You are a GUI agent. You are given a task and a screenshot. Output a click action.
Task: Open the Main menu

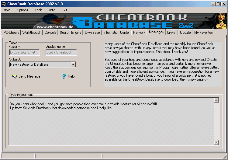[x=7, y=10]
